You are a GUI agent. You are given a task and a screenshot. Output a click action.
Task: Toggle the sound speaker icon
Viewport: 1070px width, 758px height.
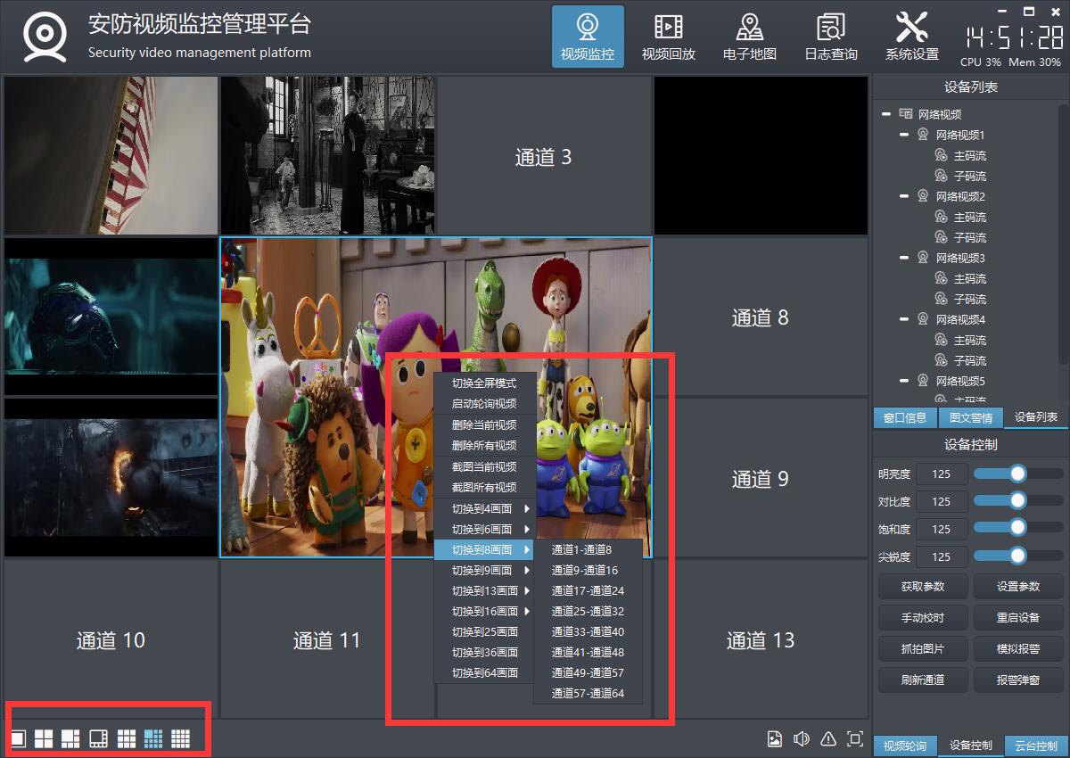point(802,738)
